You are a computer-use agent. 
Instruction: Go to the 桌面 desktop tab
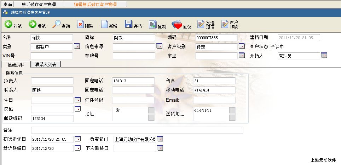pyautogui.click(x=7, y=4)
